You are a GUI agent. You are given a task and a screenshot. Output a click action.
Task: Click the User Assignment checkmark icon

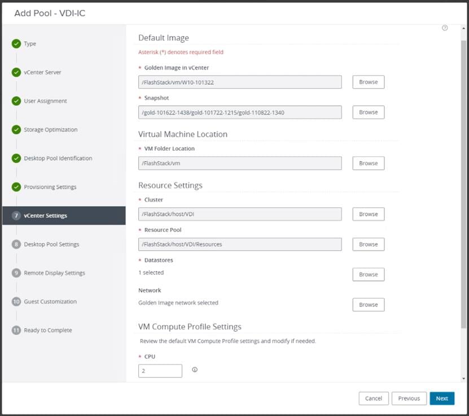[x=16, y=101]
